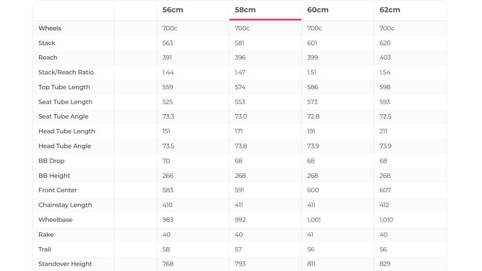Click the Standover Height row label
The height and width of the screenshot is (271, 482).
point(65,264)
